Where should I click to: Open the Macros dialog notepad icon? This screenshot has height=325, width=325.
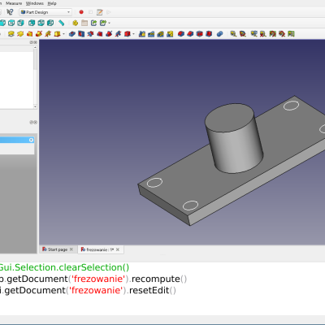click(100, 12)
